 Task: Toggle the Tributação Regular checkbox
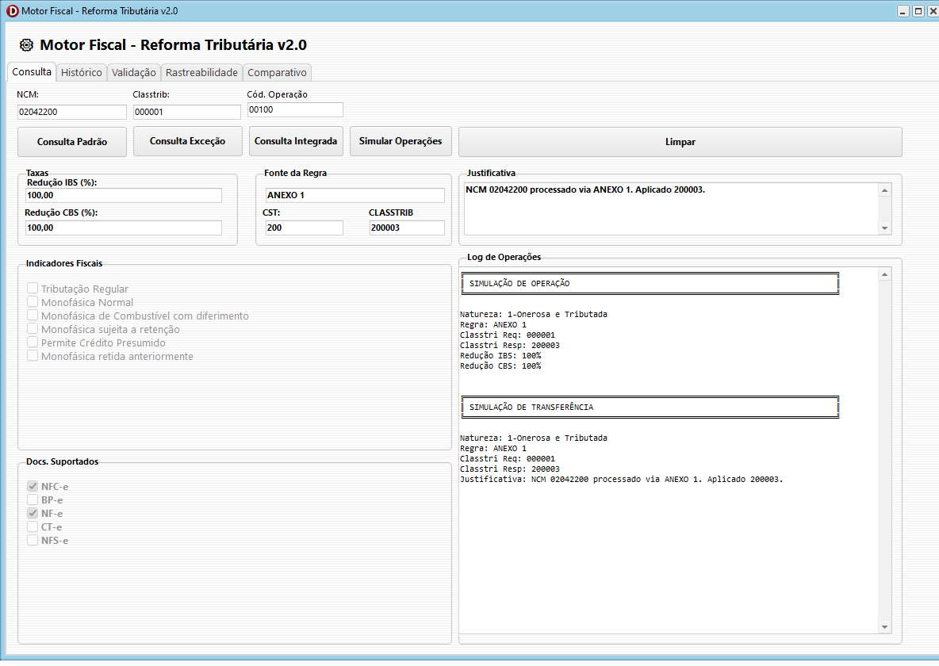point(33,289)
